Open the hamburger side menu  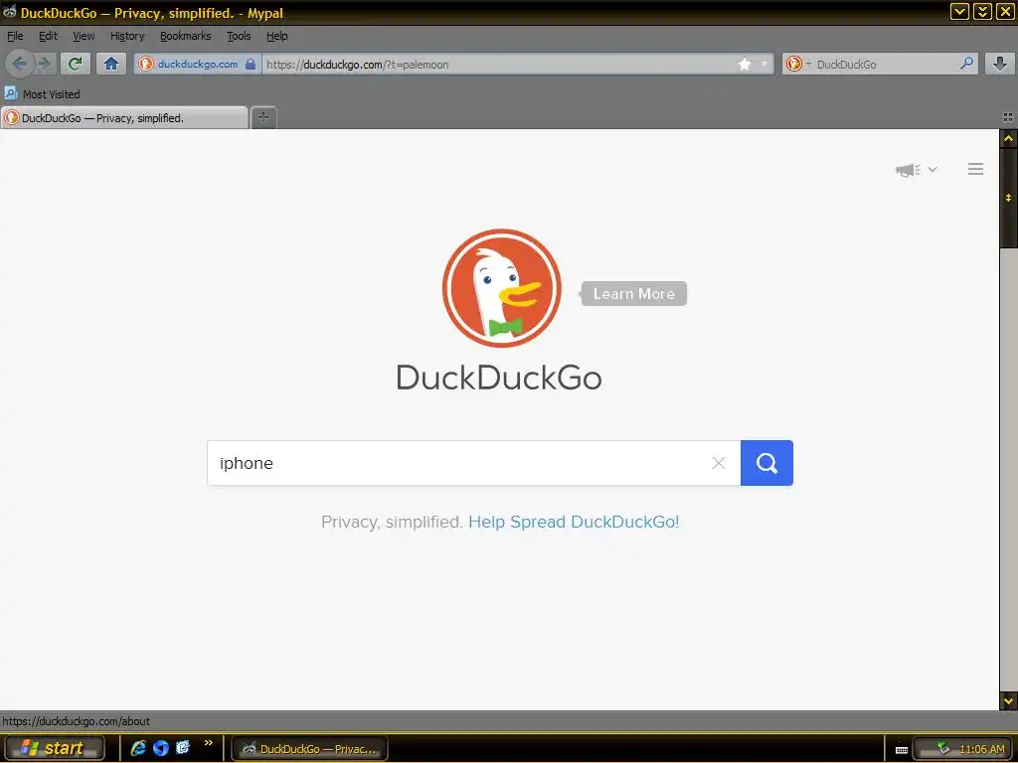(975, 169)
